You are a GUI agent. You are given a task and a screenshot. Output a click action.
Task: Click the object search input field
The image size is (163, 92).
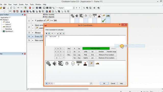click(72, 84)
